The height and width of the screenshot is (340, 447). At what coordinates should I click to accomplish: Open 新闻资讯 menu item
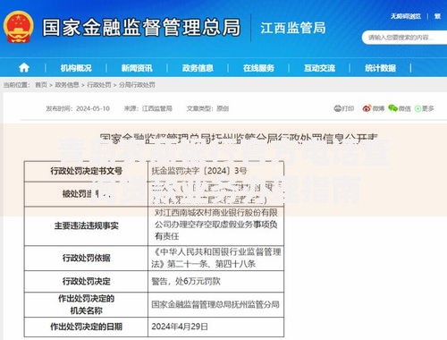(x=137, y=68)
